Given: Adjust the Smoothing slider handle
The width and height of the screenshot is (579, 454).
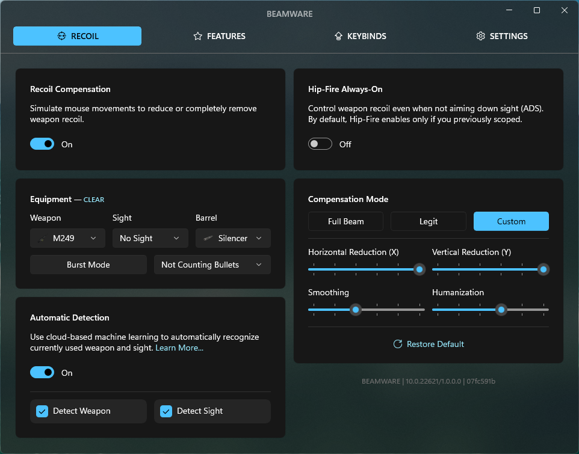Looking at the screenshot, I should tap(355, 310).
